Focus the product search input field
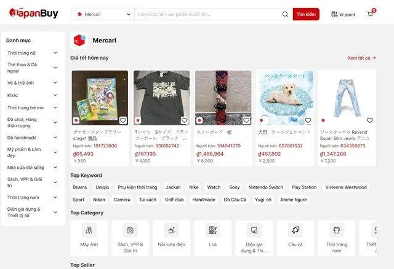The height and width of the screenshot is (269, 394). coord(209,14)
